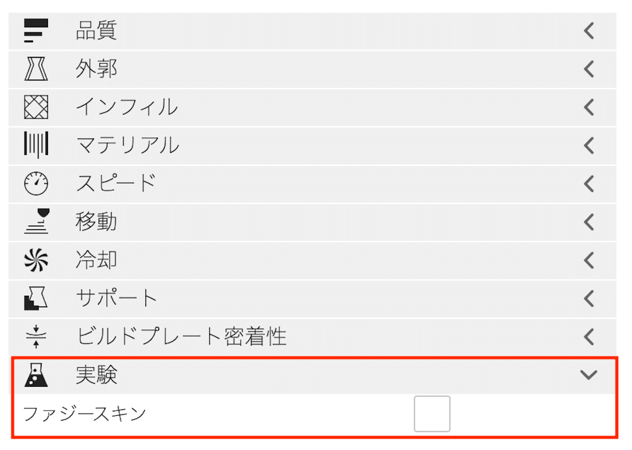Expand the ビルドプレート密着性 chevron
632x450 pixels.
click(589, 337)
